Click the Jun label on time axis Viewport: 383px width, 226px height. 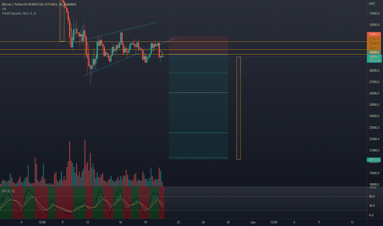[x=253, y=222]
